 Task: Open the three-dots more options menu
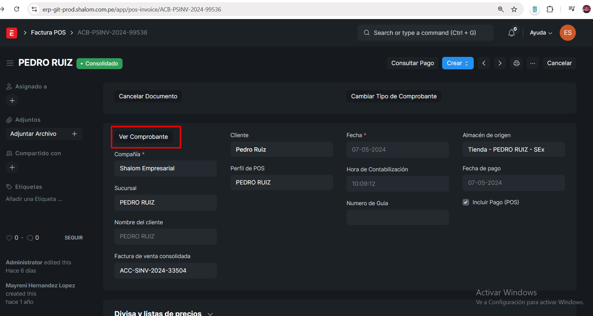coord(532,63)
